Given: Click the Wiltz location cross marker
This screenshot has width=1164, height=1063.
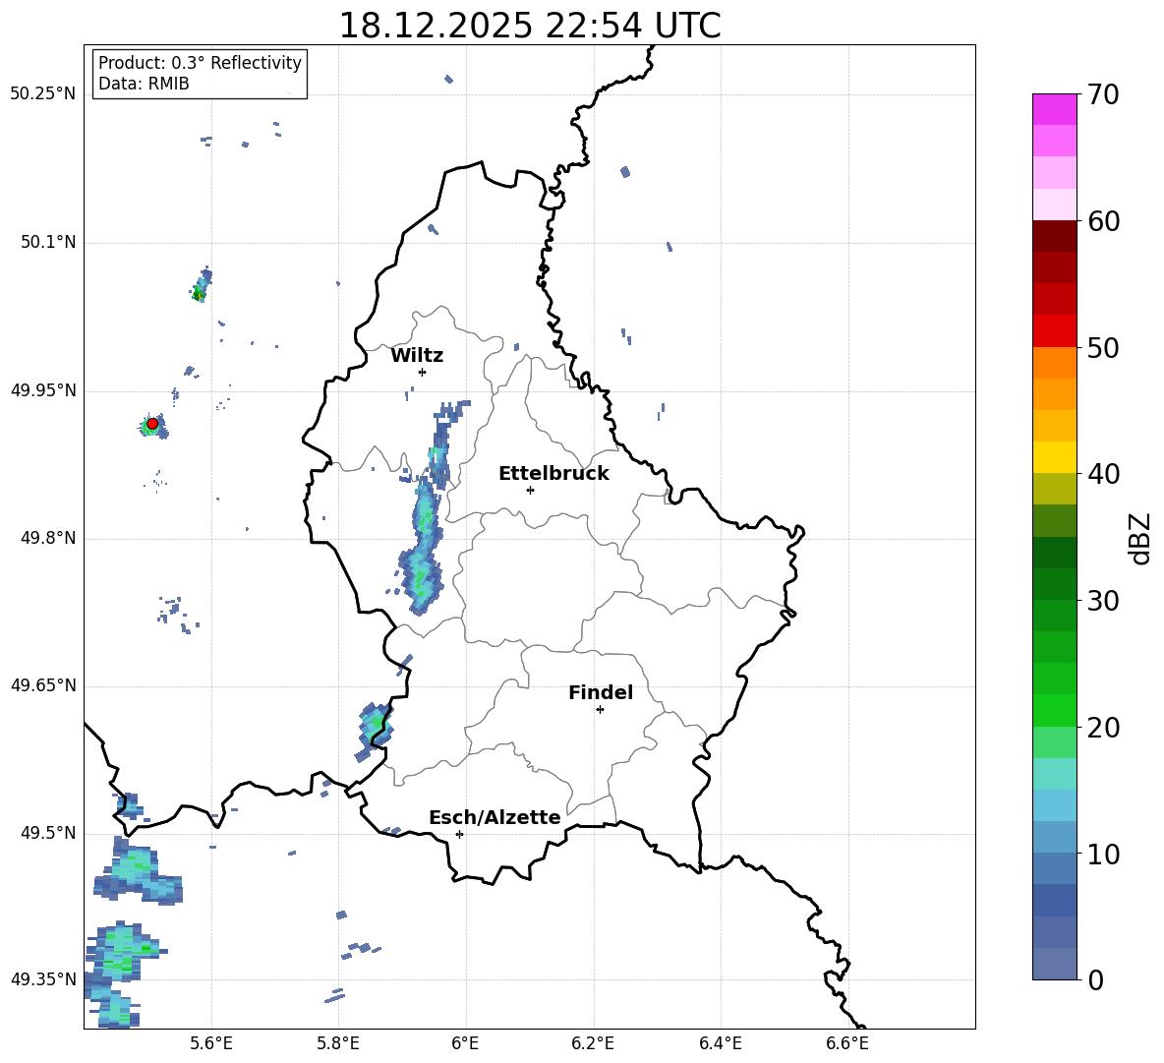Looking at the screenshot, I should (x=422, y=372).
